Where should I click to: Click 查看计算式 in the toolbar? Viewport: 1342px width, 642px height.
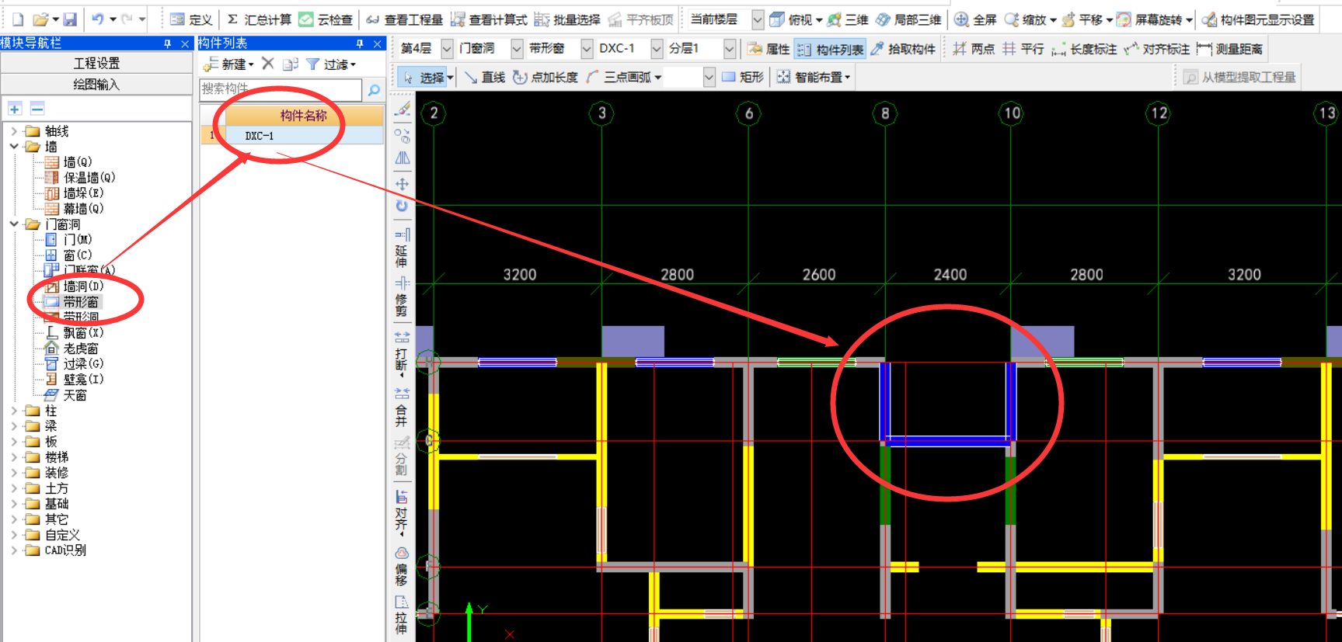489,19
